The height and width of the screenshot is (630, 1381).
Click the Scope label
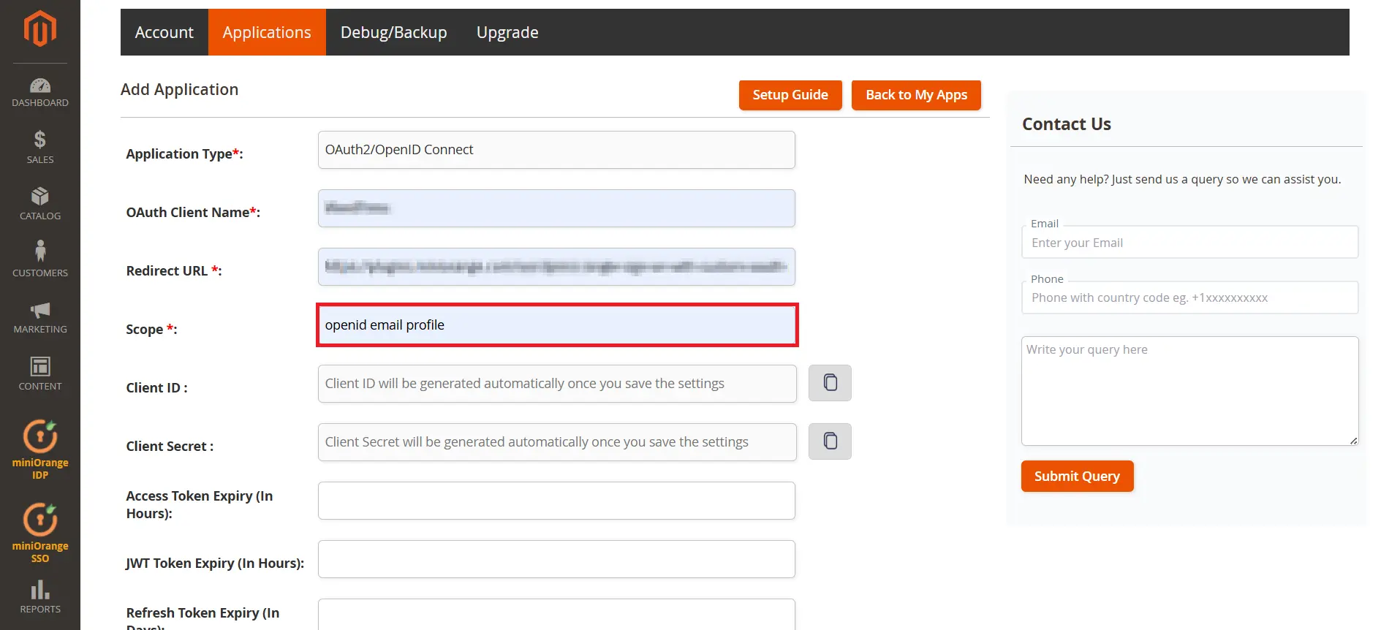tap(151, 329)
